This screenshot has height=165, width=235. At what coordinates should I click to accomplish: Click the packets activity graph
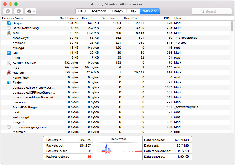pyautogui.click(x=117, y=151)
